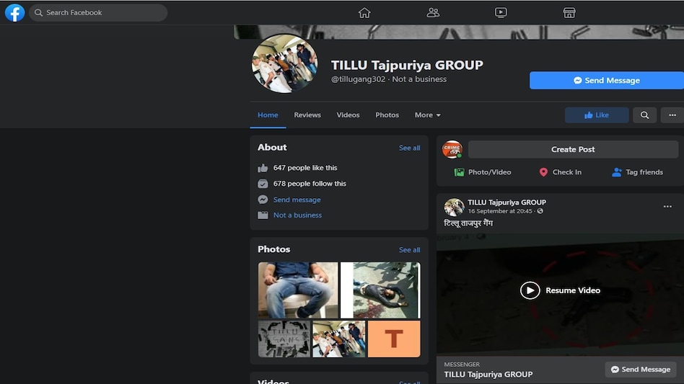This screenshot has height=384, width=684.
Task: Click the blue Send Message button
Action: [x=606, y=81]
